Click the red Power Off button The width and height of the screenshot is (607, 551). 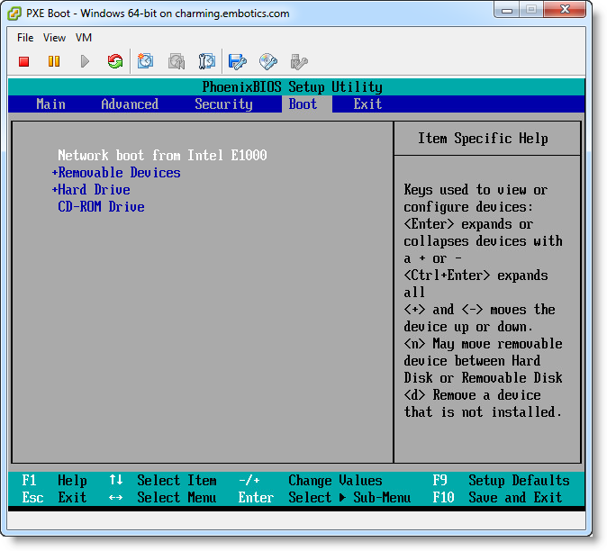(x=24, y=61)
